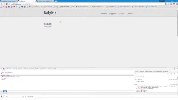Open a new browser tab
This screenshot has width=178, height=100.
click(56, 1)
